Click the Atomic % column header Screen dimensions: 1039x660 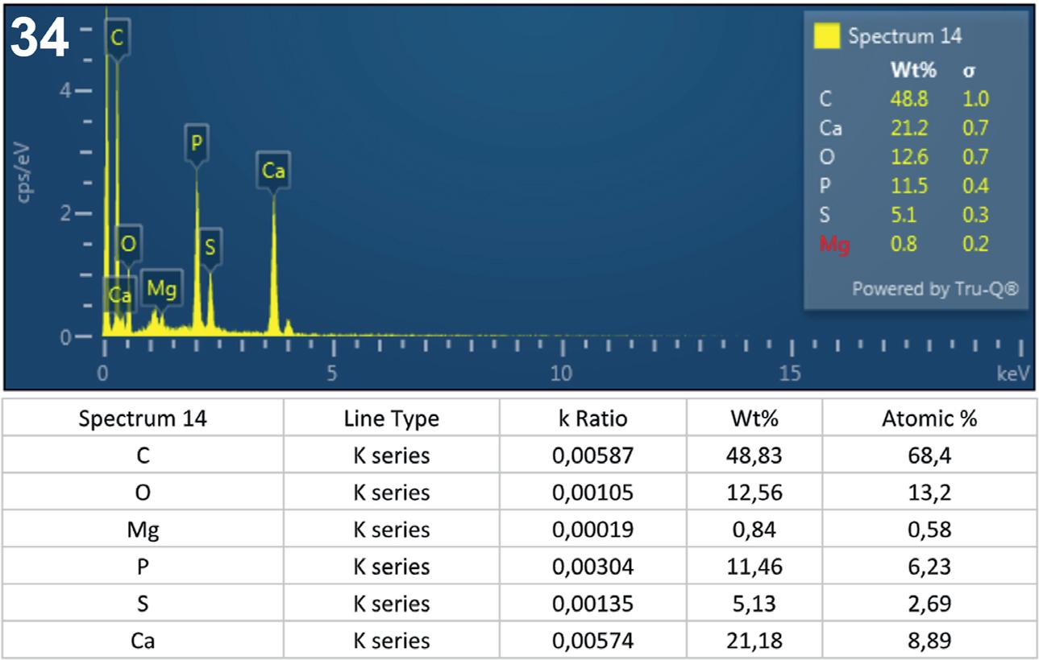(929, 419)
